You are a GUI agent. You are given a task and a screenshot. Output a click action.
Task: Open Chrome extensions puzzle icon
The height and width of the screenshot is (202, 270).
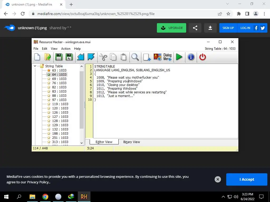pyautogui.click(x=239, y=14)
